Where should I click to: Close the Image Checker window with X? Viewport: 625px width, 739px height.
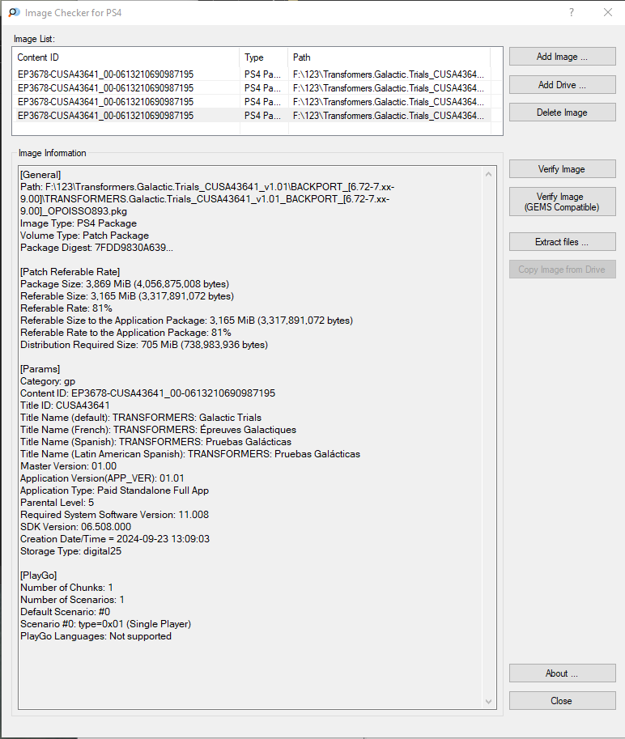coord(608,12)
